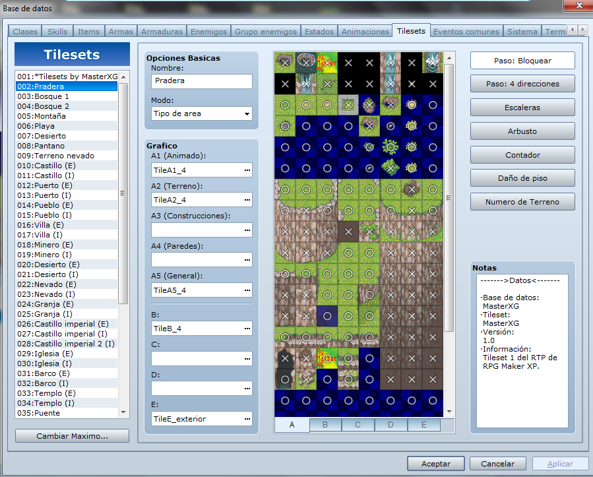Select tileset '005:Montaña' in list
This screenshot has height=477, width=593.
(x=67, y=116)
